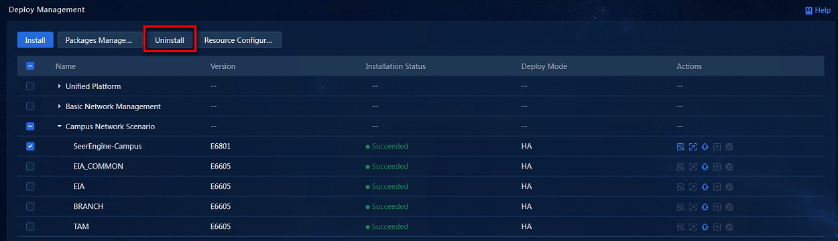
Task: Click the Installation Status column header
Action: [x=396, y=66]
